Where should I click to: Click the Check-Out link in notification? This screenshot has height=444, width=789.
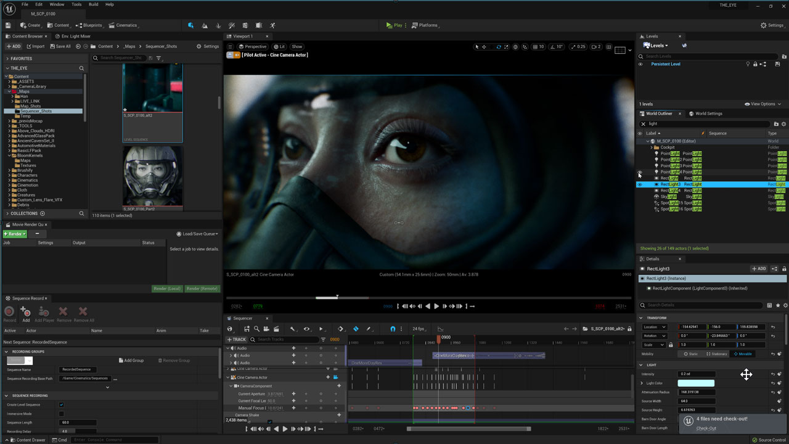706,428
